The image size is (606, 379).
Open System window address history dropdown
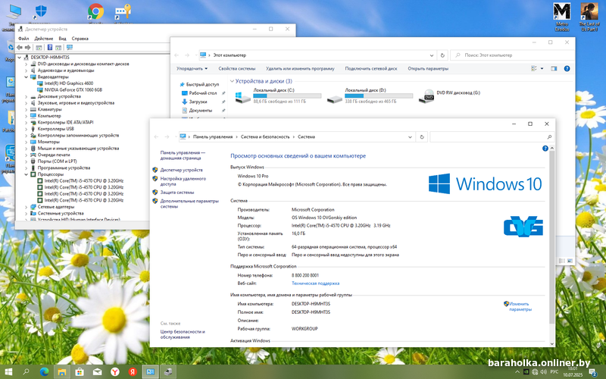pos(410,137)
